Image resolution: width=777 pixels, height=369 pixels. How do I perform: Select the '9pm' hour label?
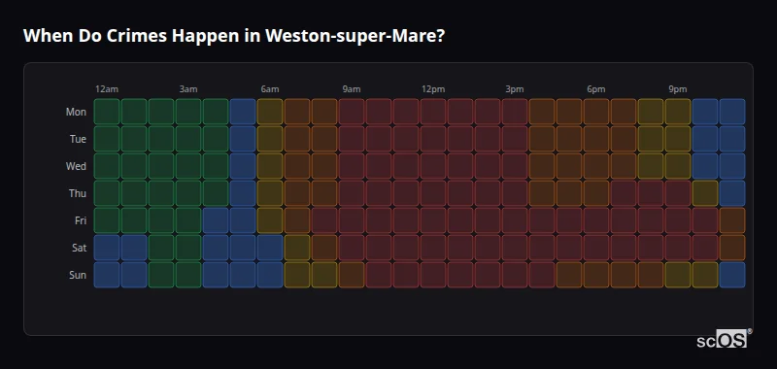tap(678, 89)
